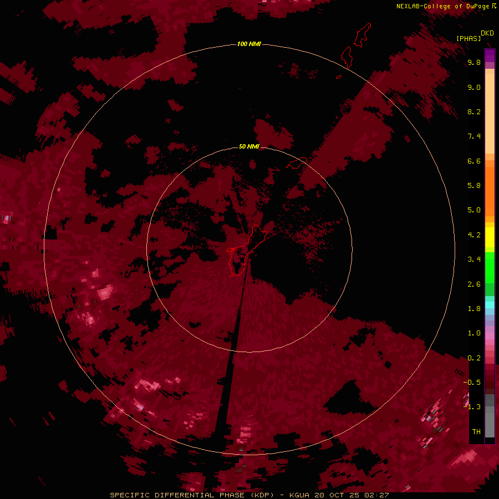Click the 6.6 value on the scale

[474, 161]
